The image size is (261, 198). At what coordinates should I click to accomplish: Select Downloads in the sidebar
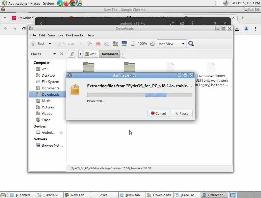coord(47,94)
